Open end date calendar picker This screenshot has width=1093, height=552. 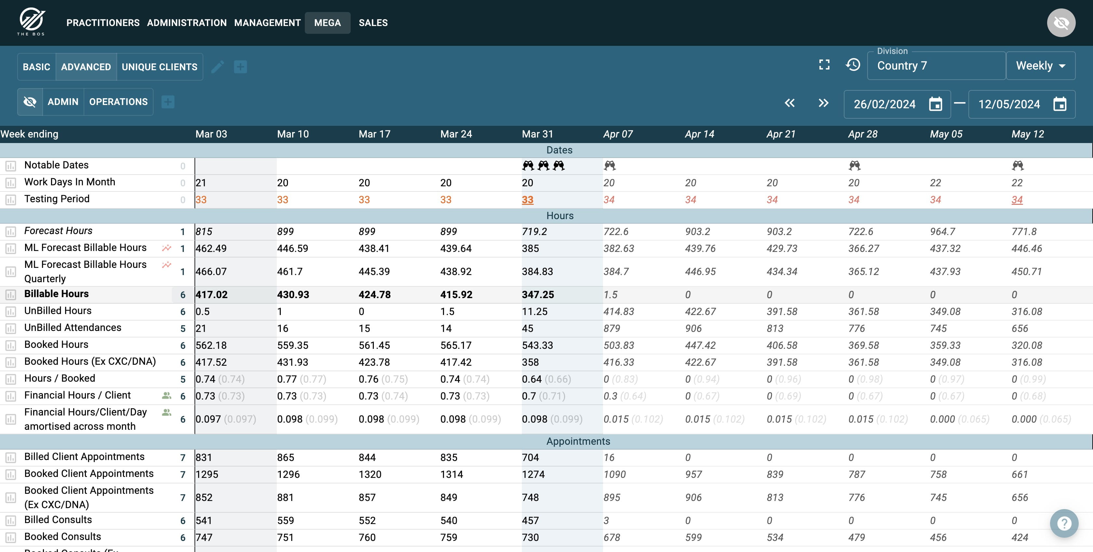1059,104
